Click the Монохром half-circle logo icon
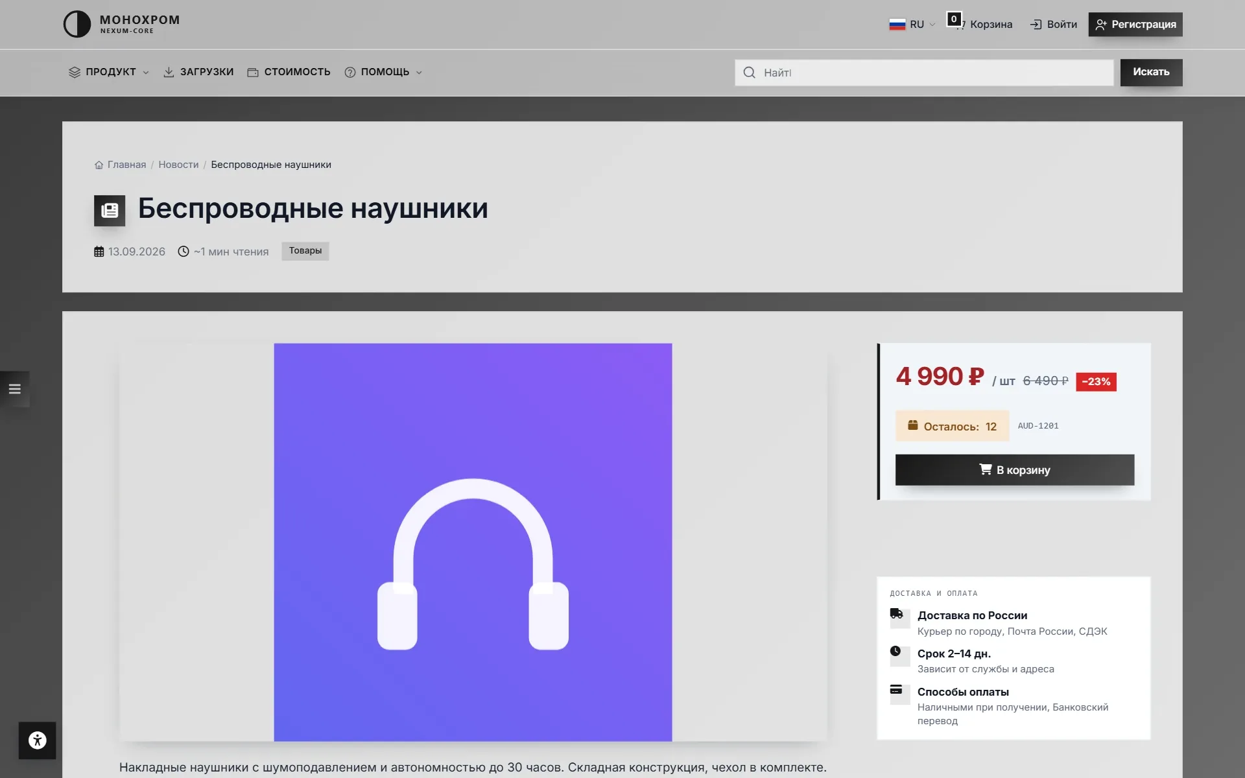 pyautogui.click(x=77, y=24)
